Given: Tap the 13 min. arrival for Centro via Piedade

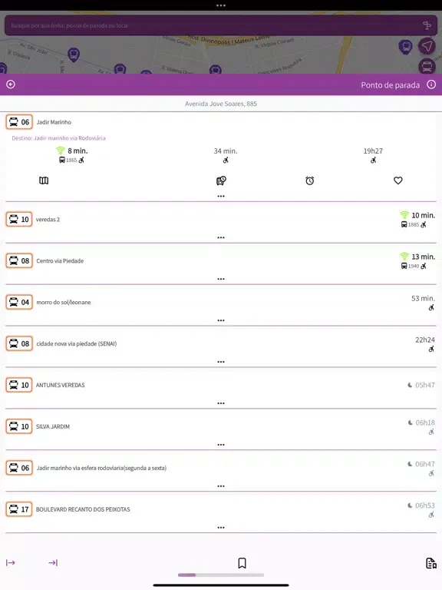Looking at the screenshot, I should (417, 260).
